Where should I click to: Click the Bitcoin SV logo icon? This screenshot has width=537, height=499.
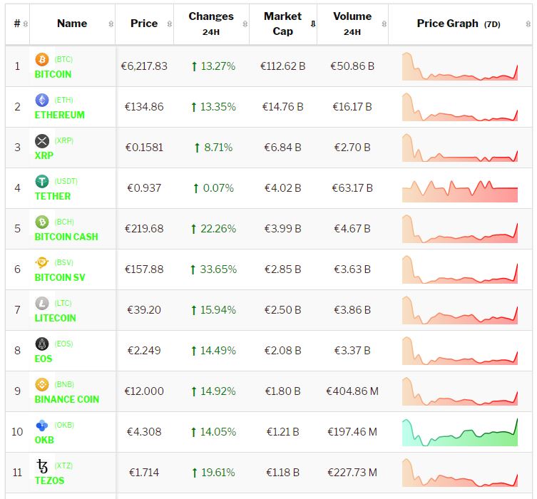41,262
